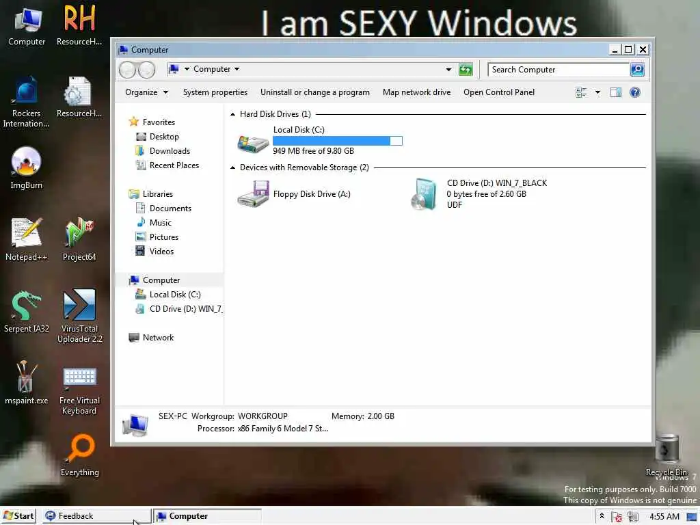The height and width of the screenshot is (525, 700).
Task: Open the view options dropdown arrow
Action: pos(597,92)
